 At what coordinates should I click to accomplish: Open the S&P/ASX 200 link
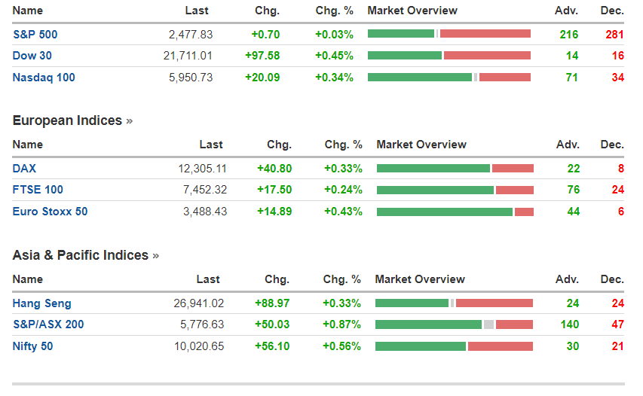[48, 324]
